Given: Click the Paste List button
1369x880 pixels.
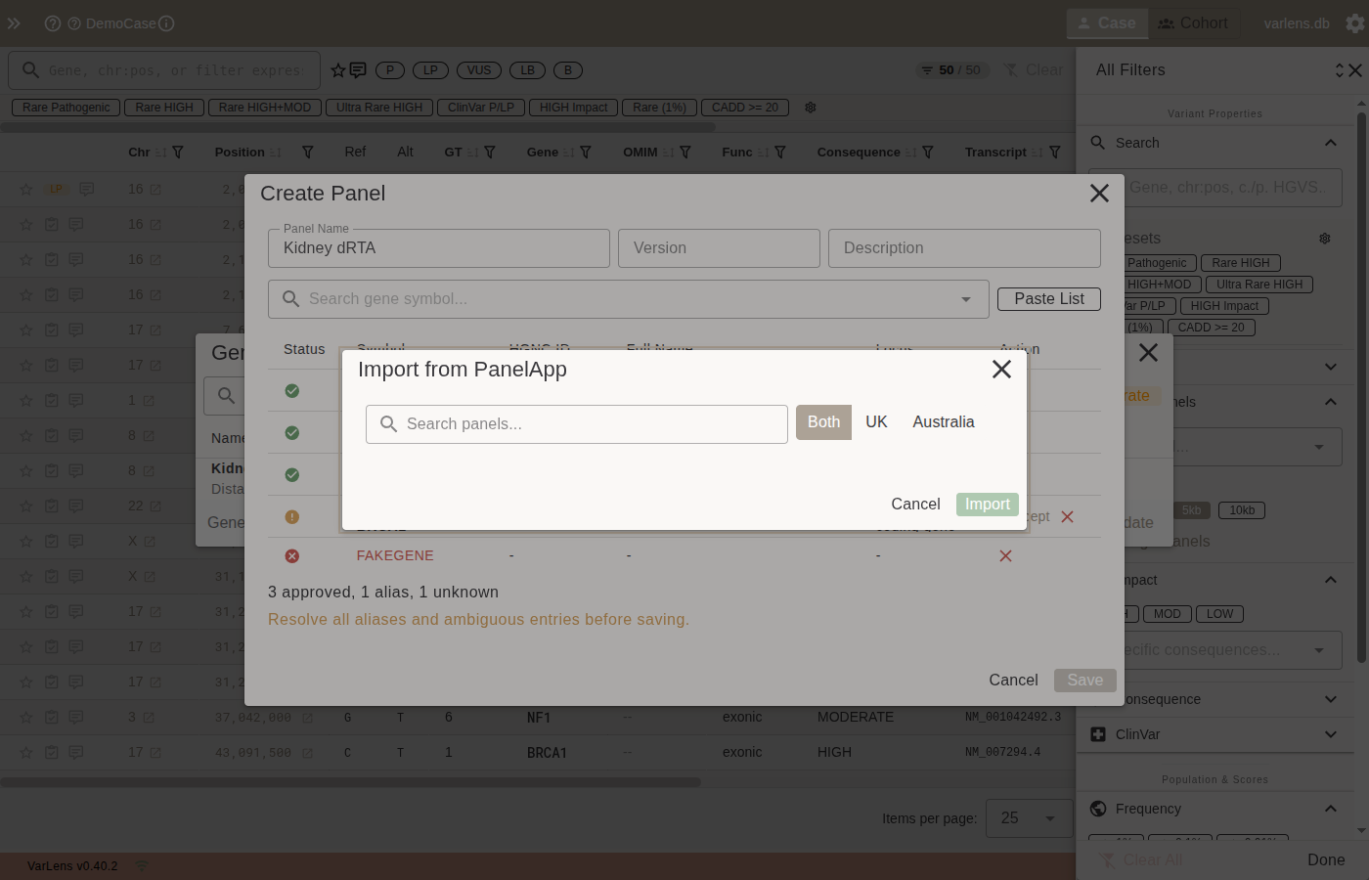Looking at the screenshot, I should pyautogui.click(x=1048, y=298).
